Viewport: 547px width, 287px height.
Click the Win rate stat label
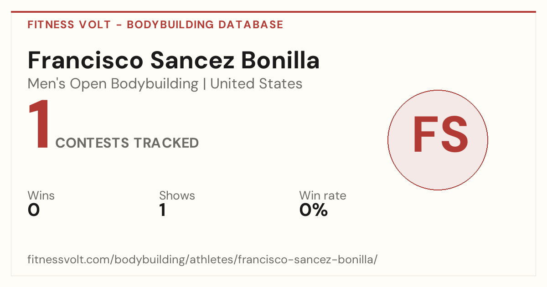[323, 195]
